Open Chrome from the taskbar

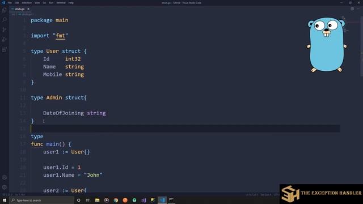(x=116, y=200)
